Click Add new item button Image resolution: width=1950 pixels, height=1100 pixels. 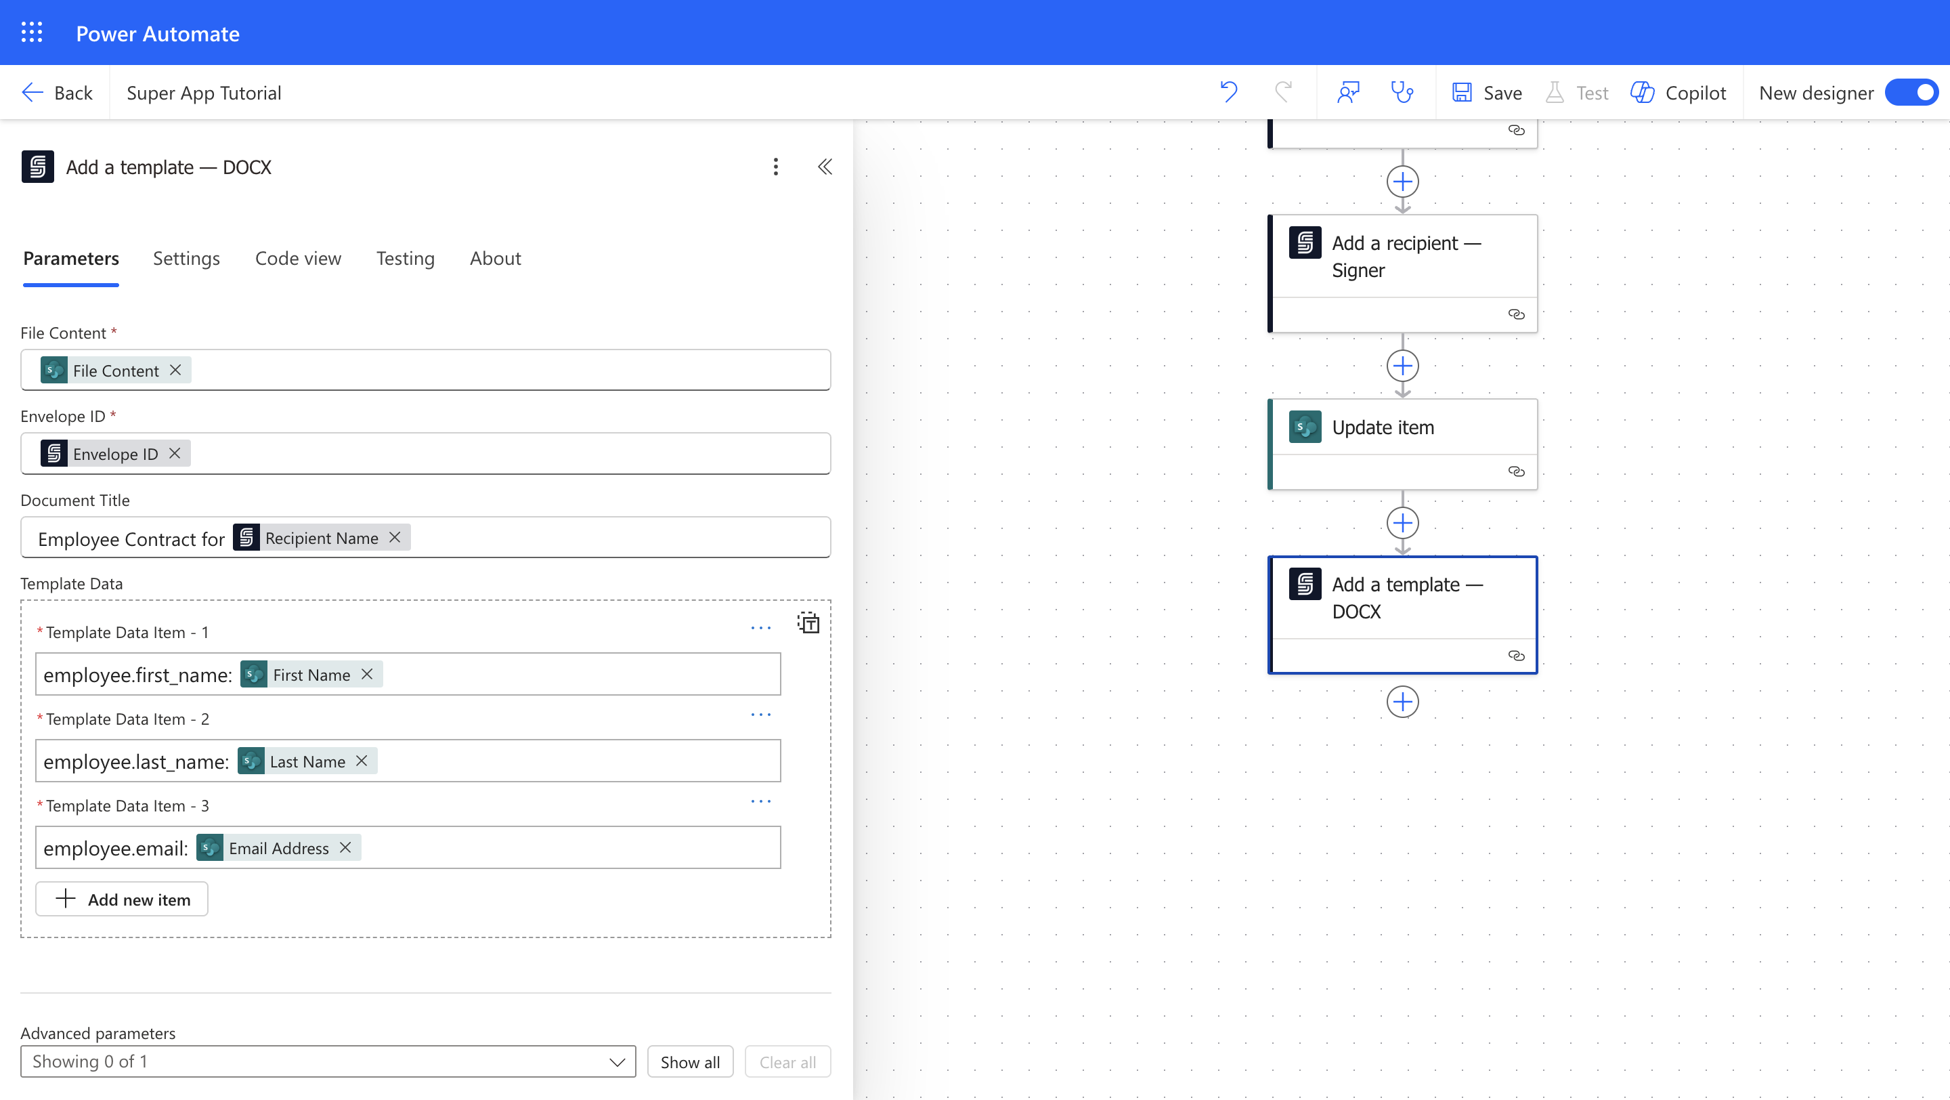pos(122,900)
